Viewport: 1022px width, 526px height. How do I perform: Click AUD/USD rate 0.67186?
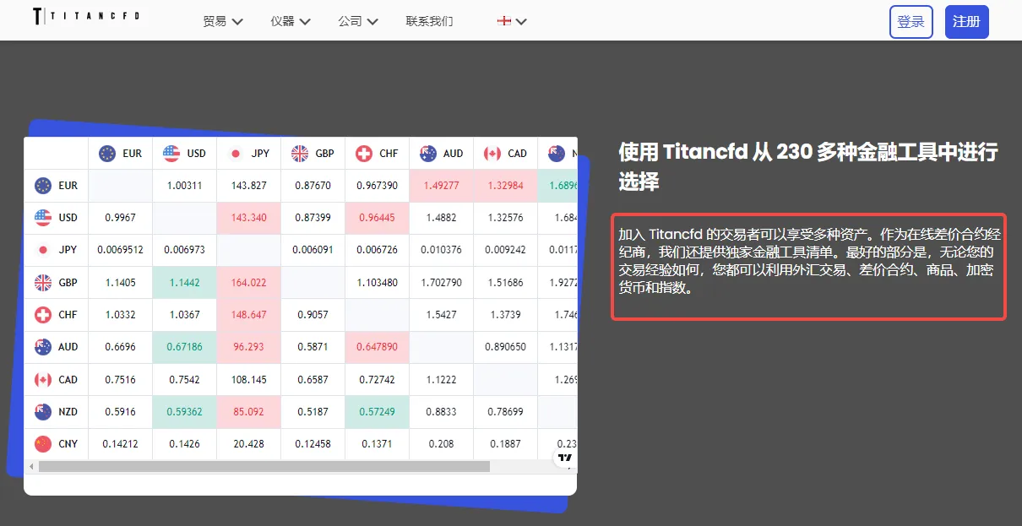coord(184,347)
